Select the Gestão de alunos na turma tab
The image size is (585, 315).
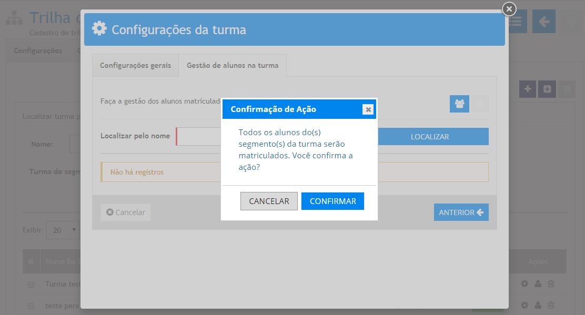coord(233,66)
